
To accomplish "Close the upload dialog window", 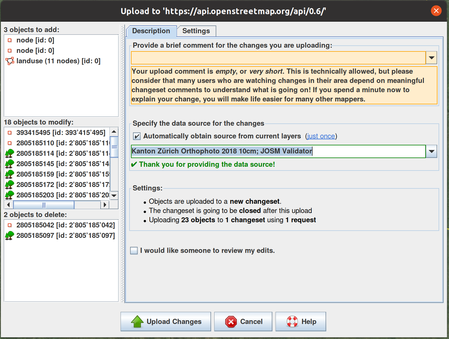I will pyautogui.click(x=436, y=11).
